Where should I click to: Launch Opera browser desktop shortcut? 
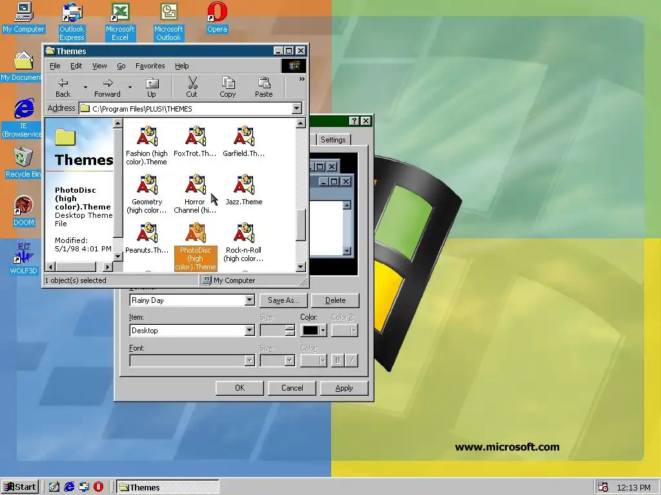[x=217, y=17]
